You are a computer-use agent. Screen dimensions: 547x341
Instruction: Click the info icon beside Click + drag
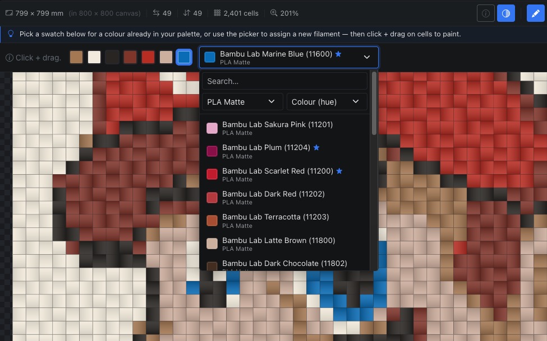click(x=10, y=58)
